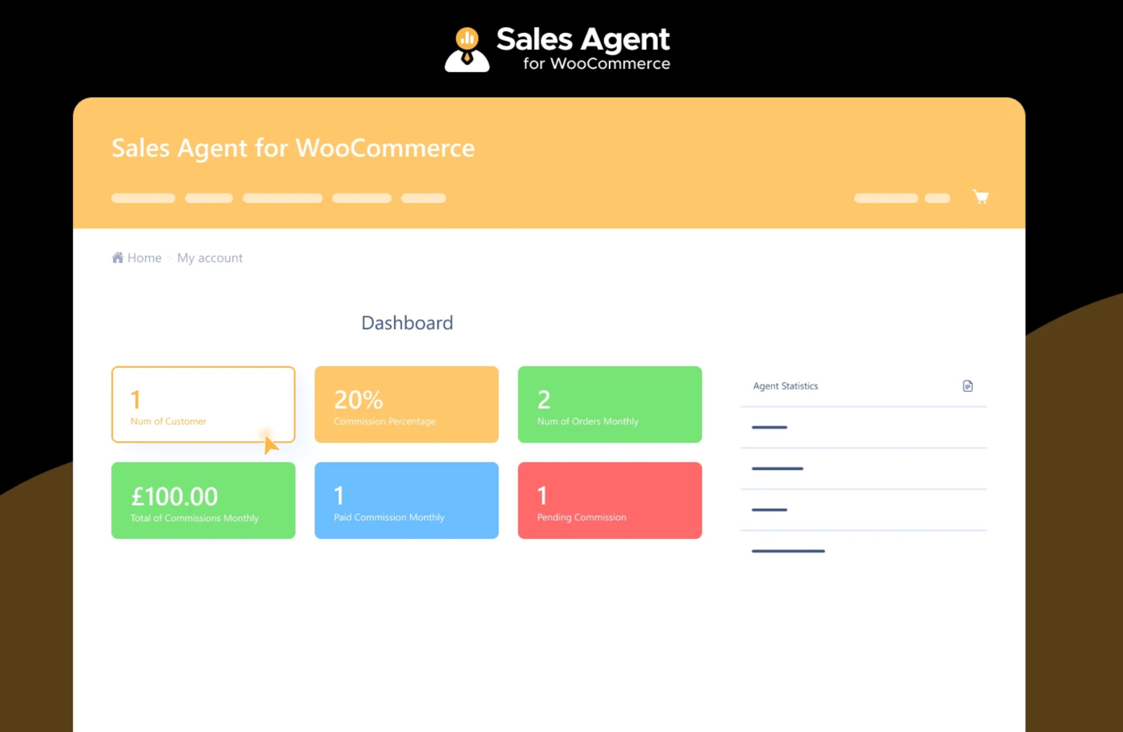Click the Agent Statistics panel heading
The width and height of the screenshot is (1123, 732).
tap(785, 386)
